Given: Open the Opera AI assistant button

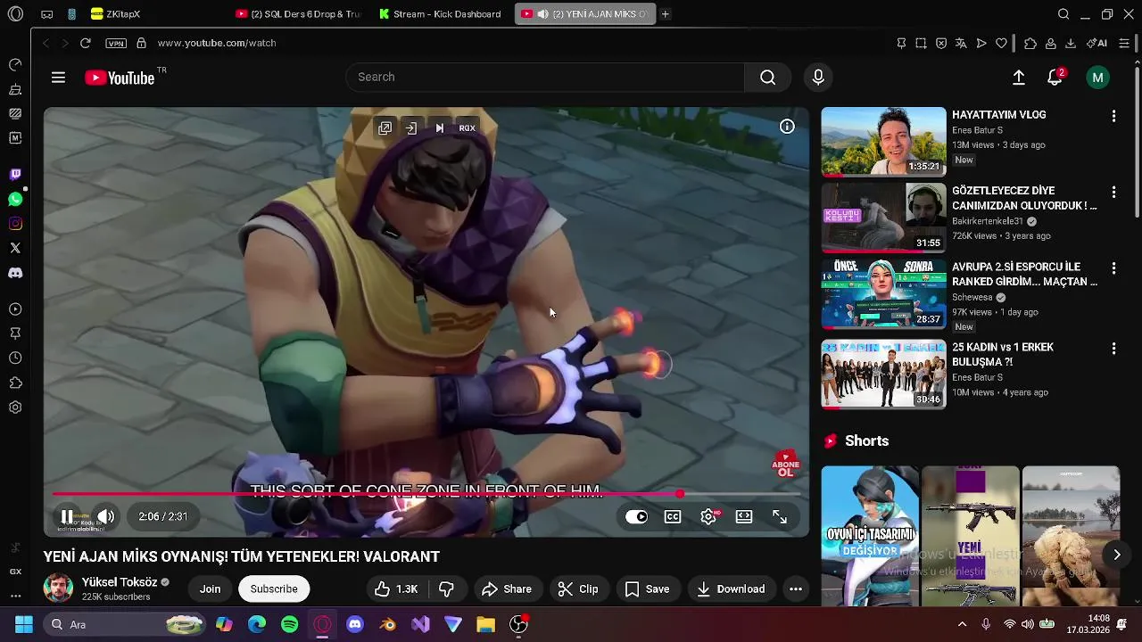Looking at the screenshot, I should pos(1097,43).
